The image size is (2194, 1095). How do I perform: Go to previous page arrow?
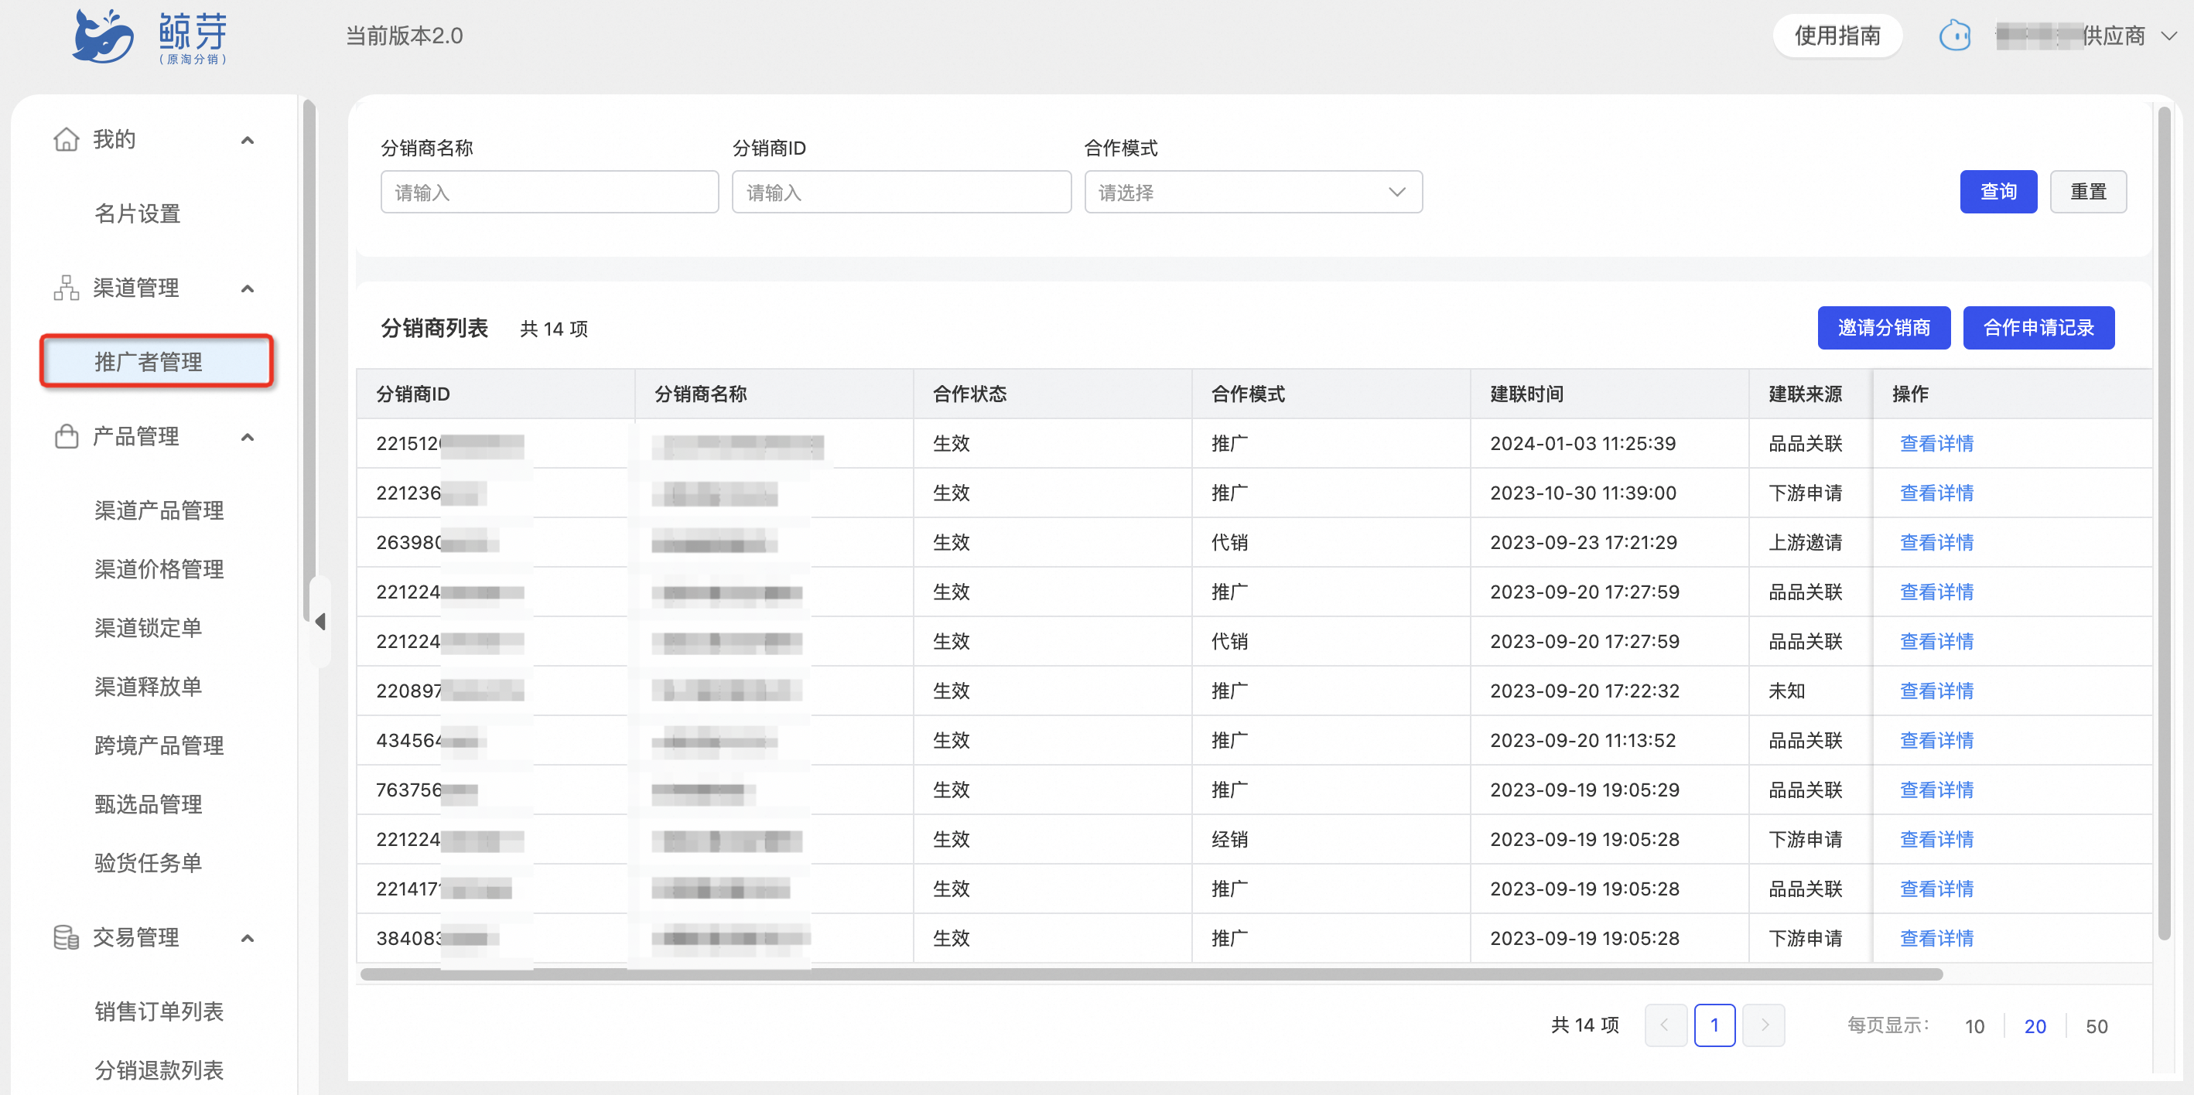pyautogui.click(x=1665, y=1025)
